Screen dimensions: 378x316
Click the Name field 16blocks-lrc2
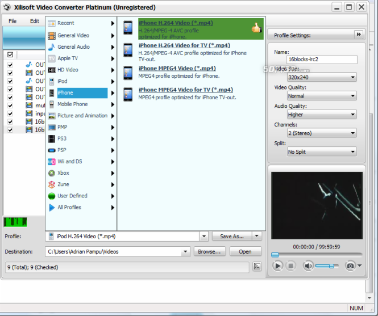click(x=322, y=60)
